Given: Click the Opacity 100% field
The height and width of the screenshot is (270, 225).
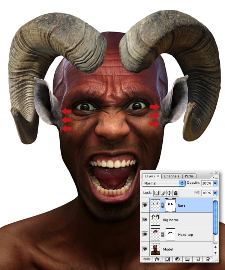Looking at the screenshot, I should pos(207,183).
